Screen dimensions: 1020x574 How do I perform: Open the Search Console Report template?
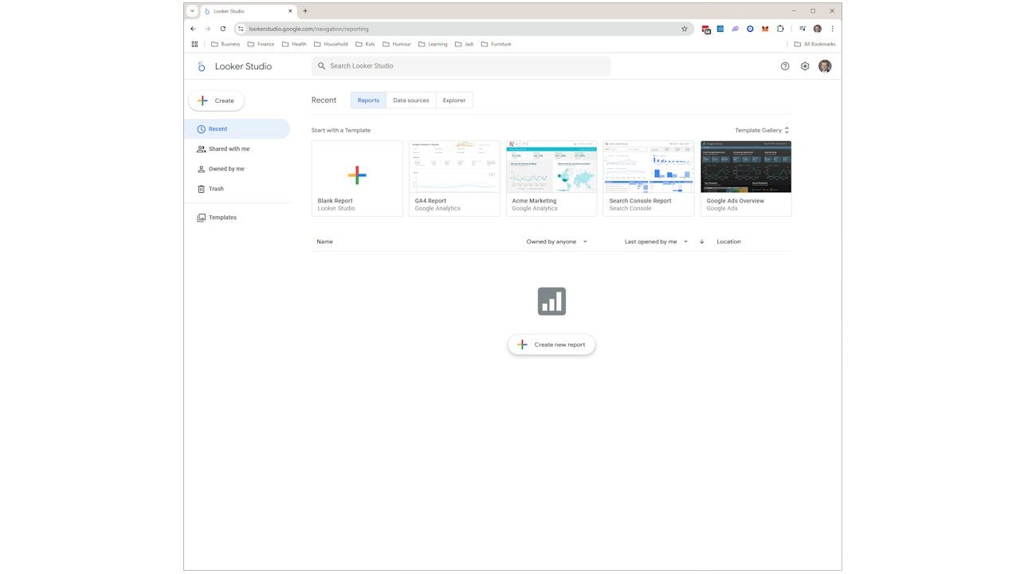(x=649, y=179)
